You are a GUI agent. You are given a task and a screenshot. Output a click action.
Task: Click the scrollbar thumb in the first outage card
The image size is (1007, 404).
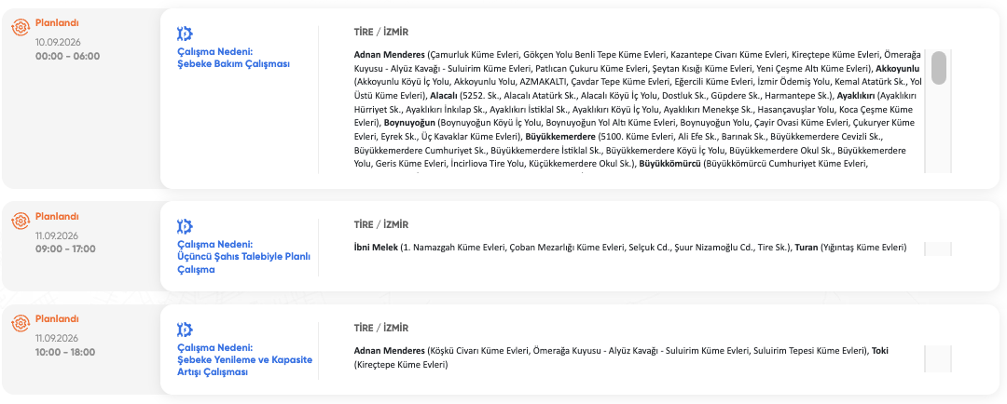pos(938,67)
